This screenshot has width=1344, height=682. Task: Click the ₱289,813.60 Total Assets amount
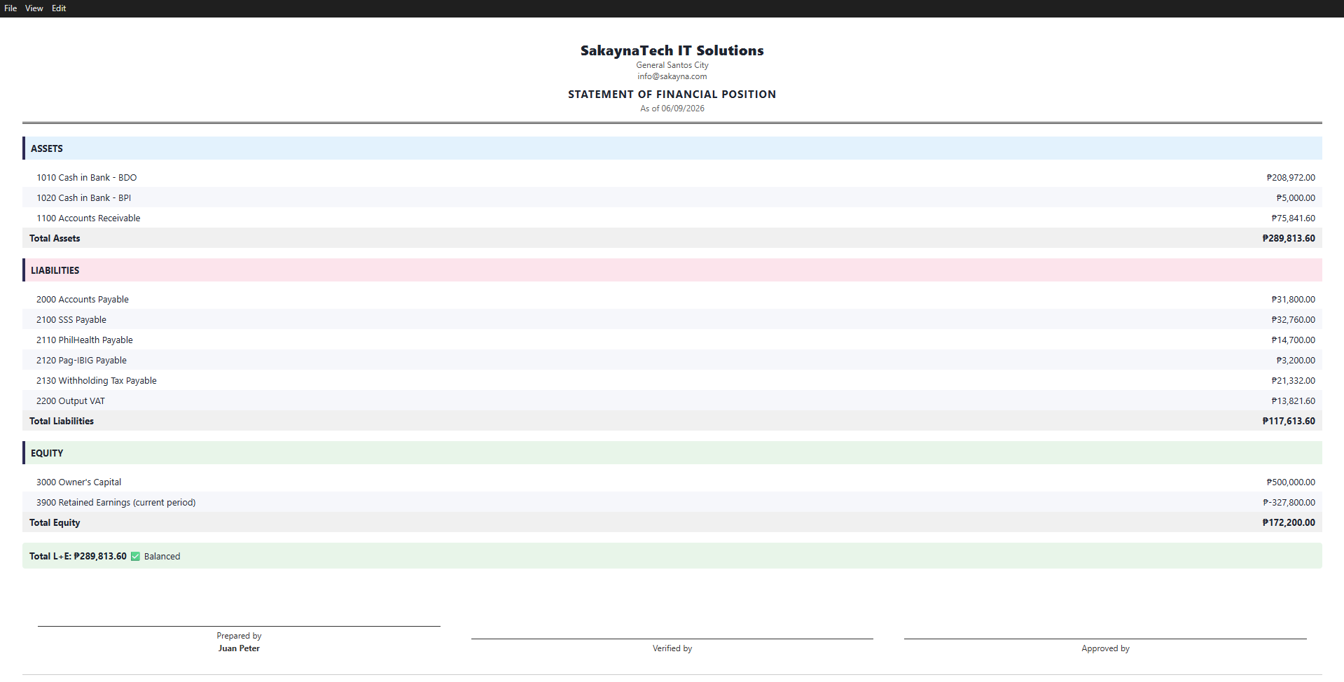pyautogui.click(x=1289, y=239)
